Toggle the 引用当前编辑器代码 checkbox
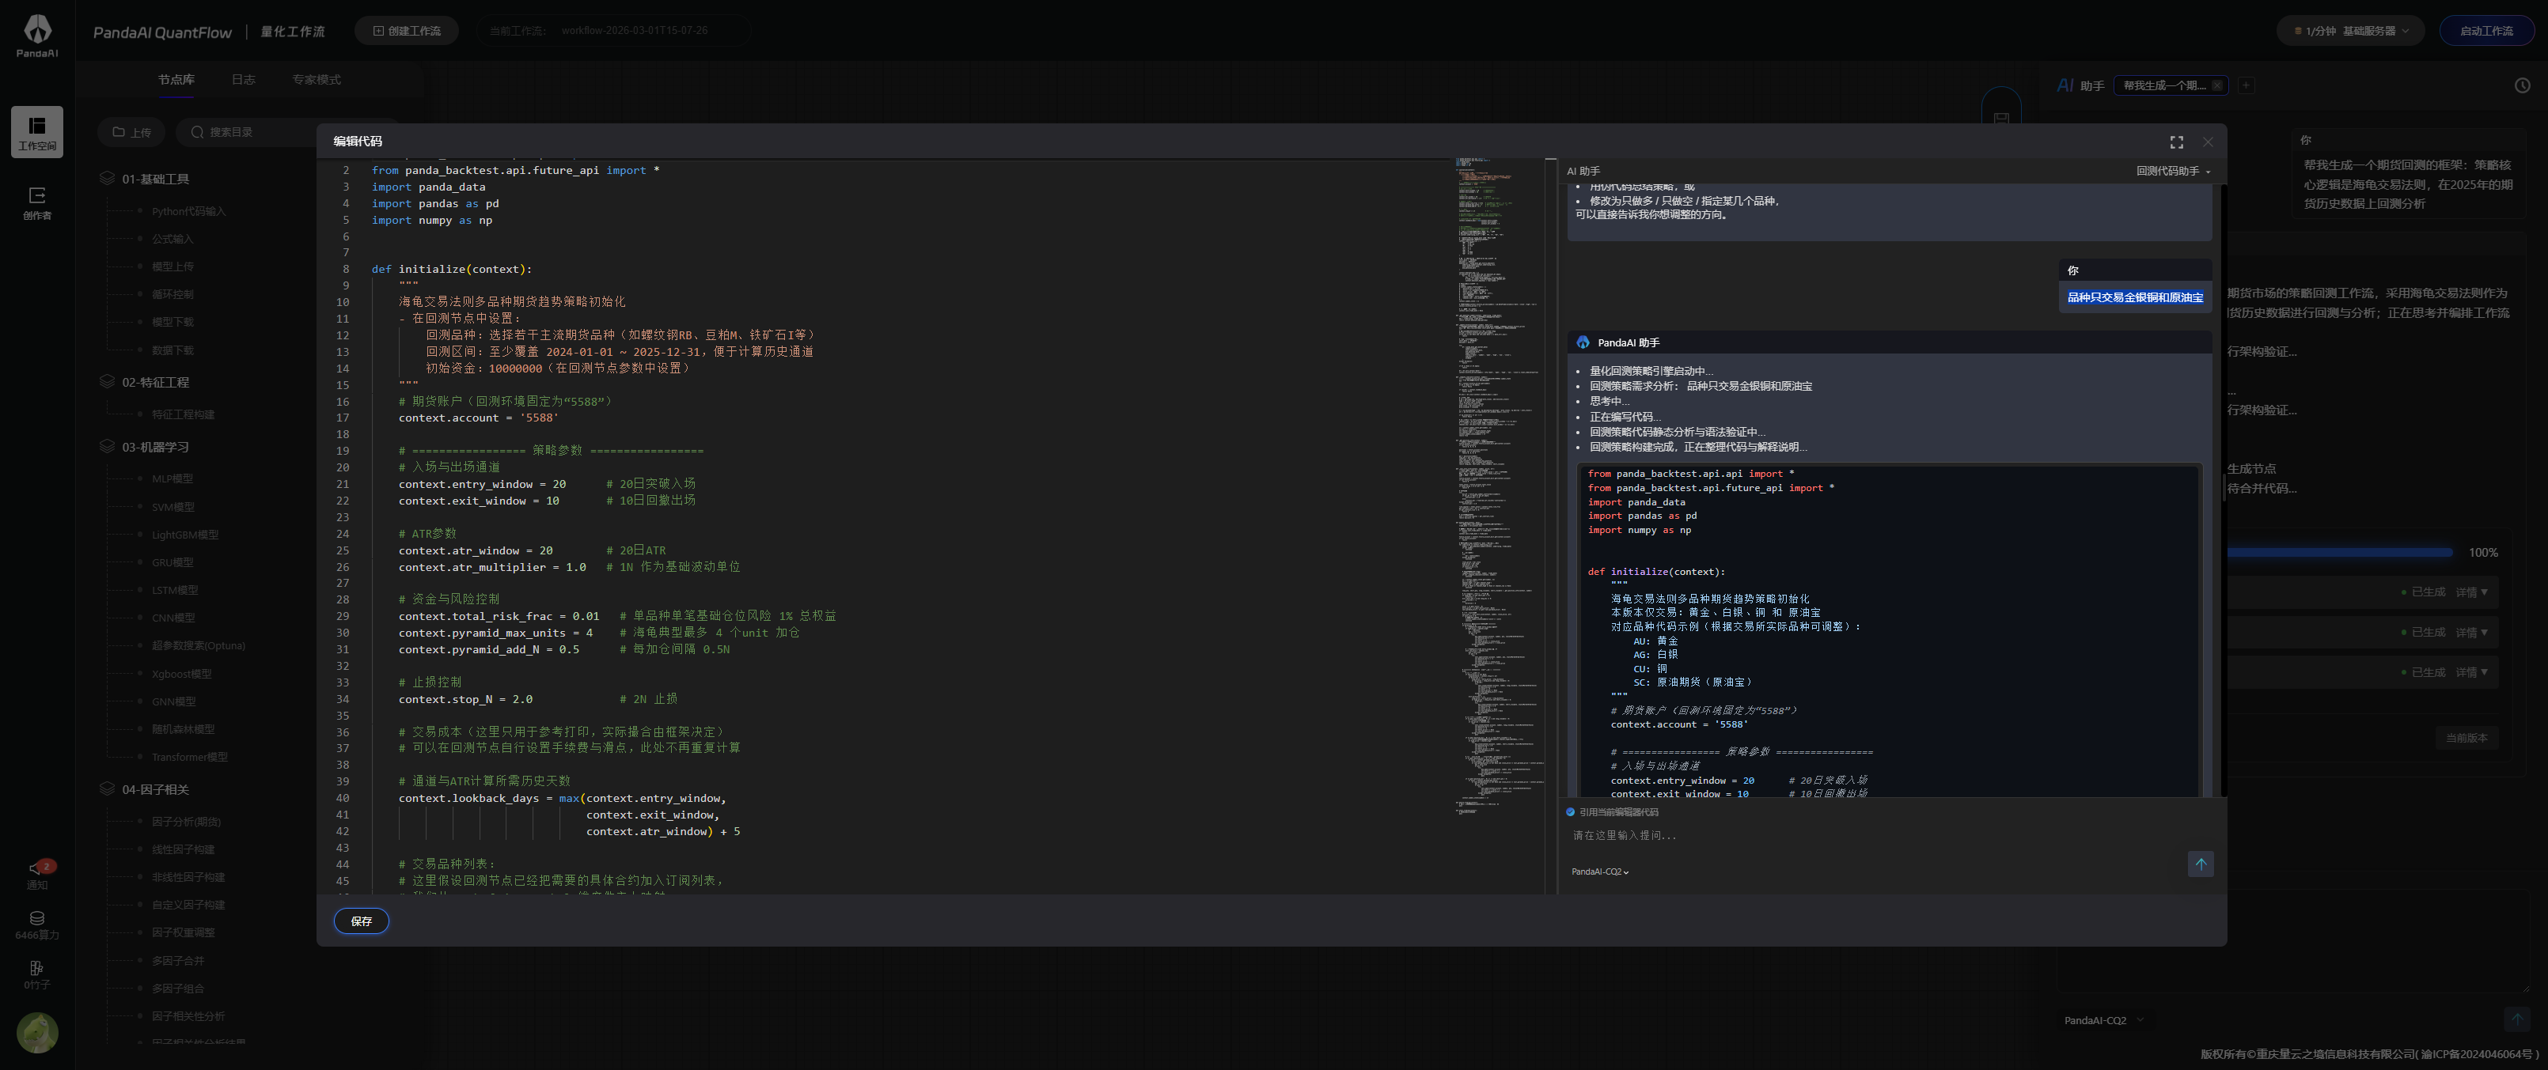2548x1070 pixels. point(1570,812)
